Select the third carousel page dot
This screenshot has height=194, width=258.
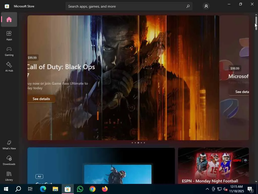[138, 143]
